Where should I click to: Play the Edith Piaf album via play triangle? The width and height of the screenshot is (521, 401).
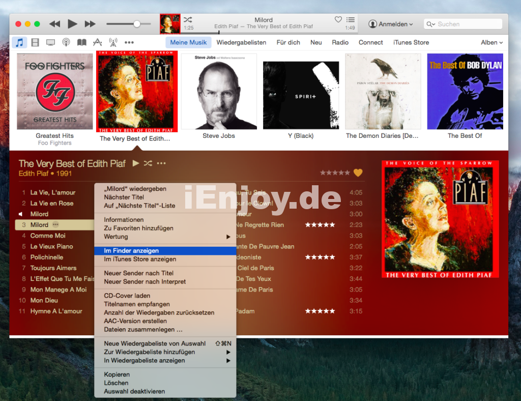coord(135,163)
